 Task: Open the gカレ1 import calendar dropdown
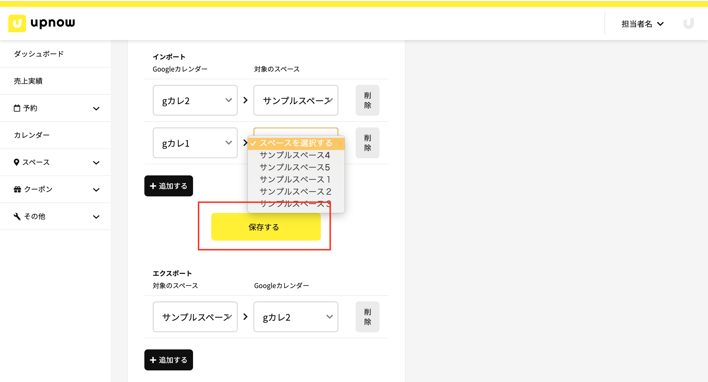click(195, 143)
